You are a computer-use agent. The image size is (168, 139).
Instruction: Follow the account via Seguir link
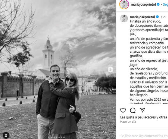[166, 5]
